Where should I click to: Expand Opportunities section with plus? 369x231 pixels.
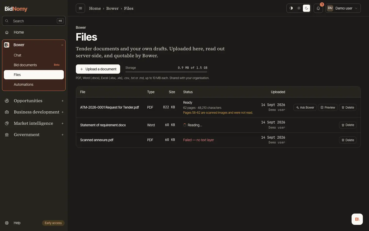coord(63,101)
